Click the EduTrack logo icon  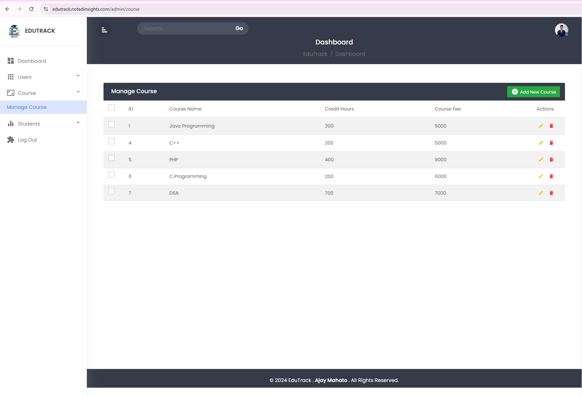[x=14, y=30]
